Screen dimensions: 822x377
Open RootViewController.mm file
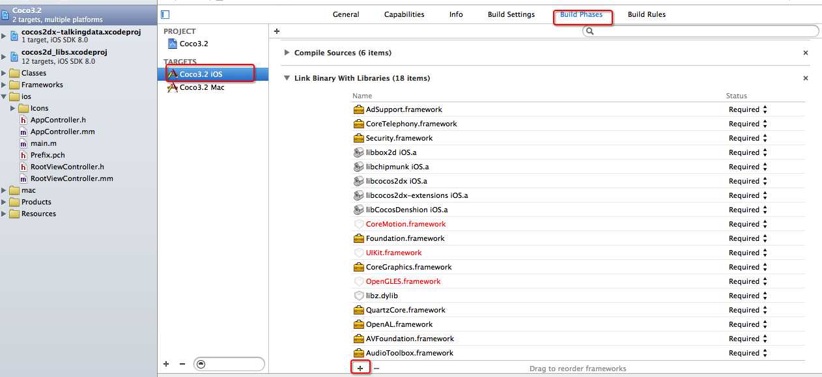point(66,178)
